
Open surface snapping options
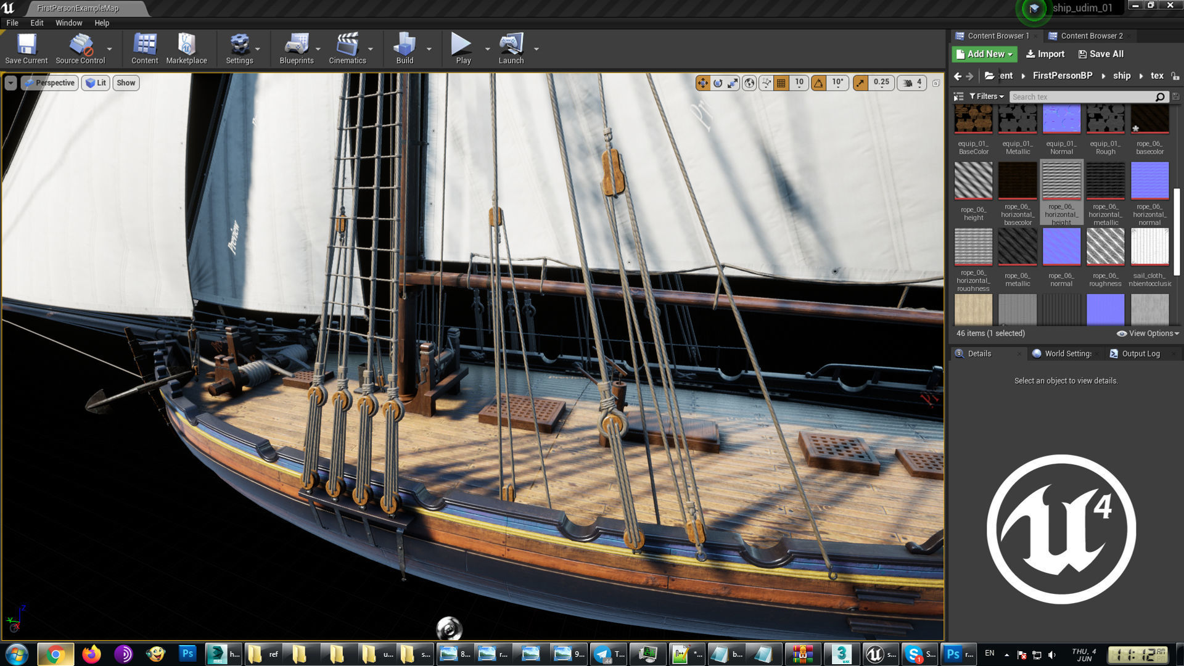pyautogui.click(x=766, y=83)
